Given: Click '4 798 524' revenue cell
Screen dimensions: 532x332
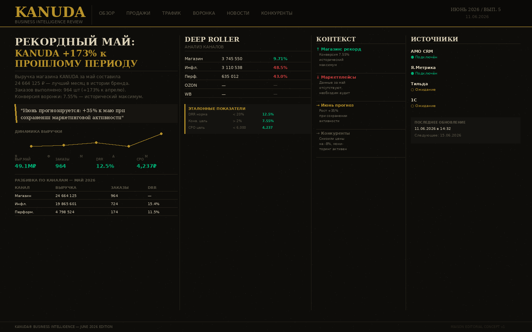Looking at the screenshot, I should pyautogui.click(x=65, y=212).
